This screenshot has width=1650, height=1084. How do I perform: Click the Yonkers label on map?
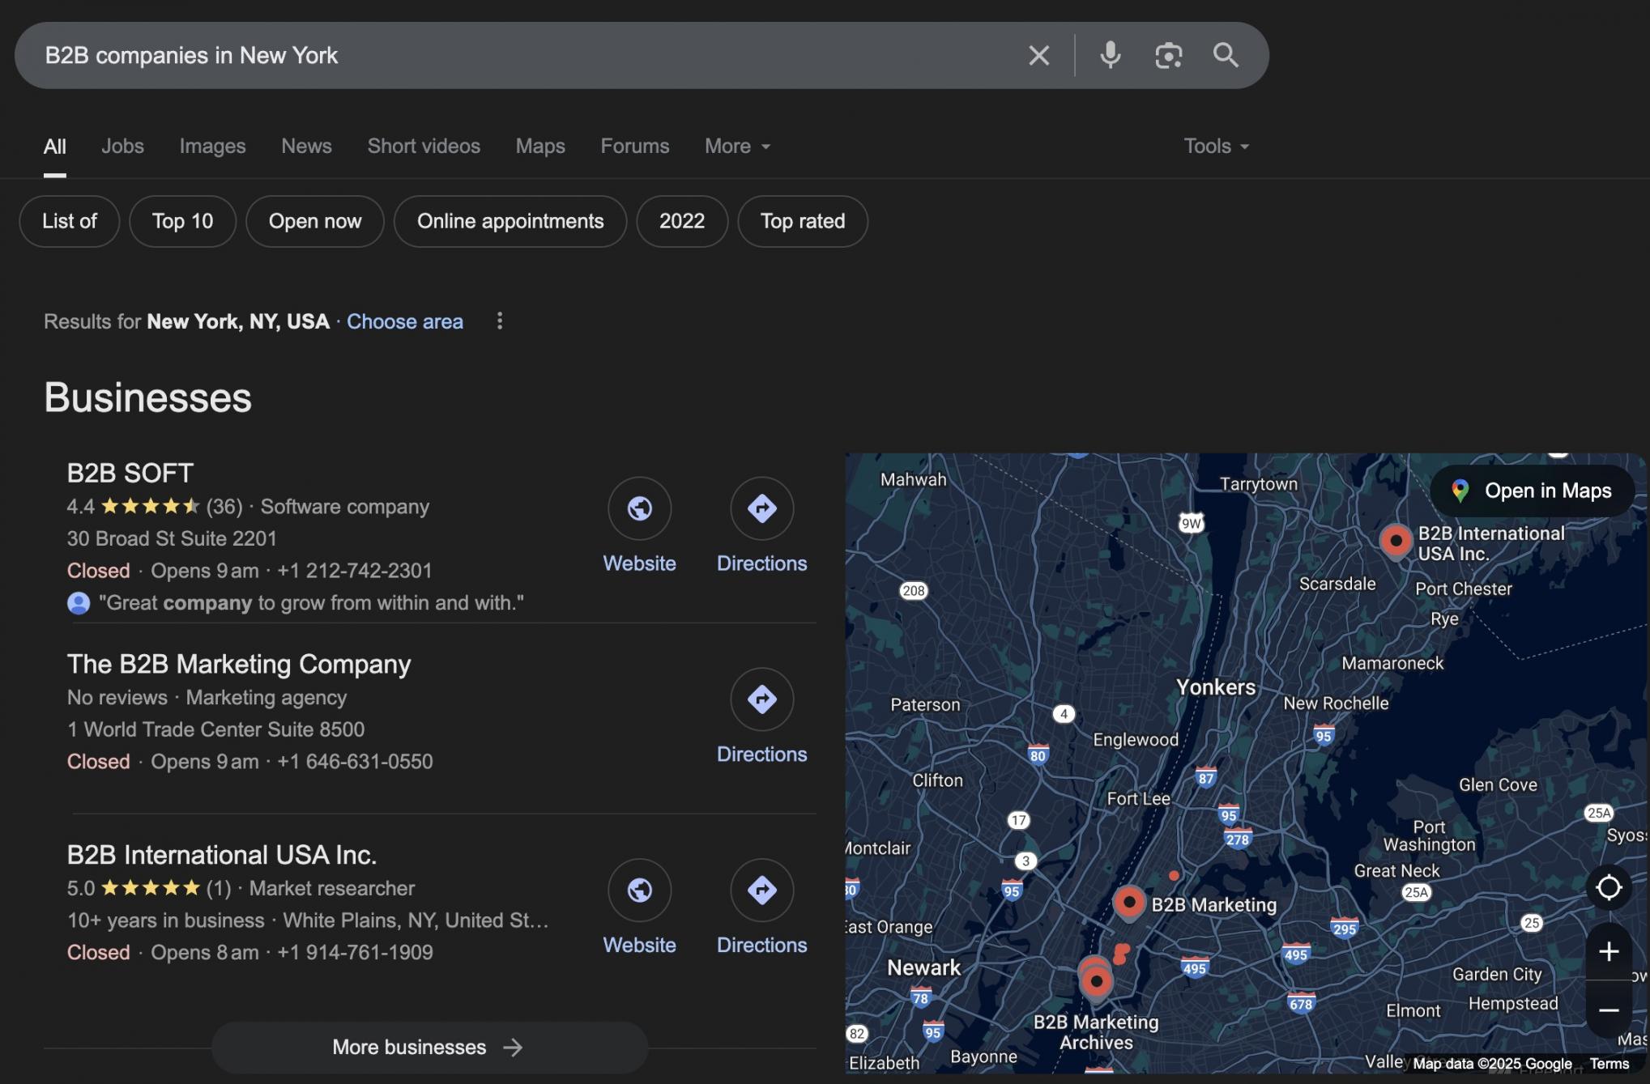(1216, 688)
